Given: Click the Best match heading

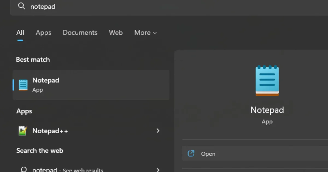Looking at the screenshot, I should pos(33,60).
